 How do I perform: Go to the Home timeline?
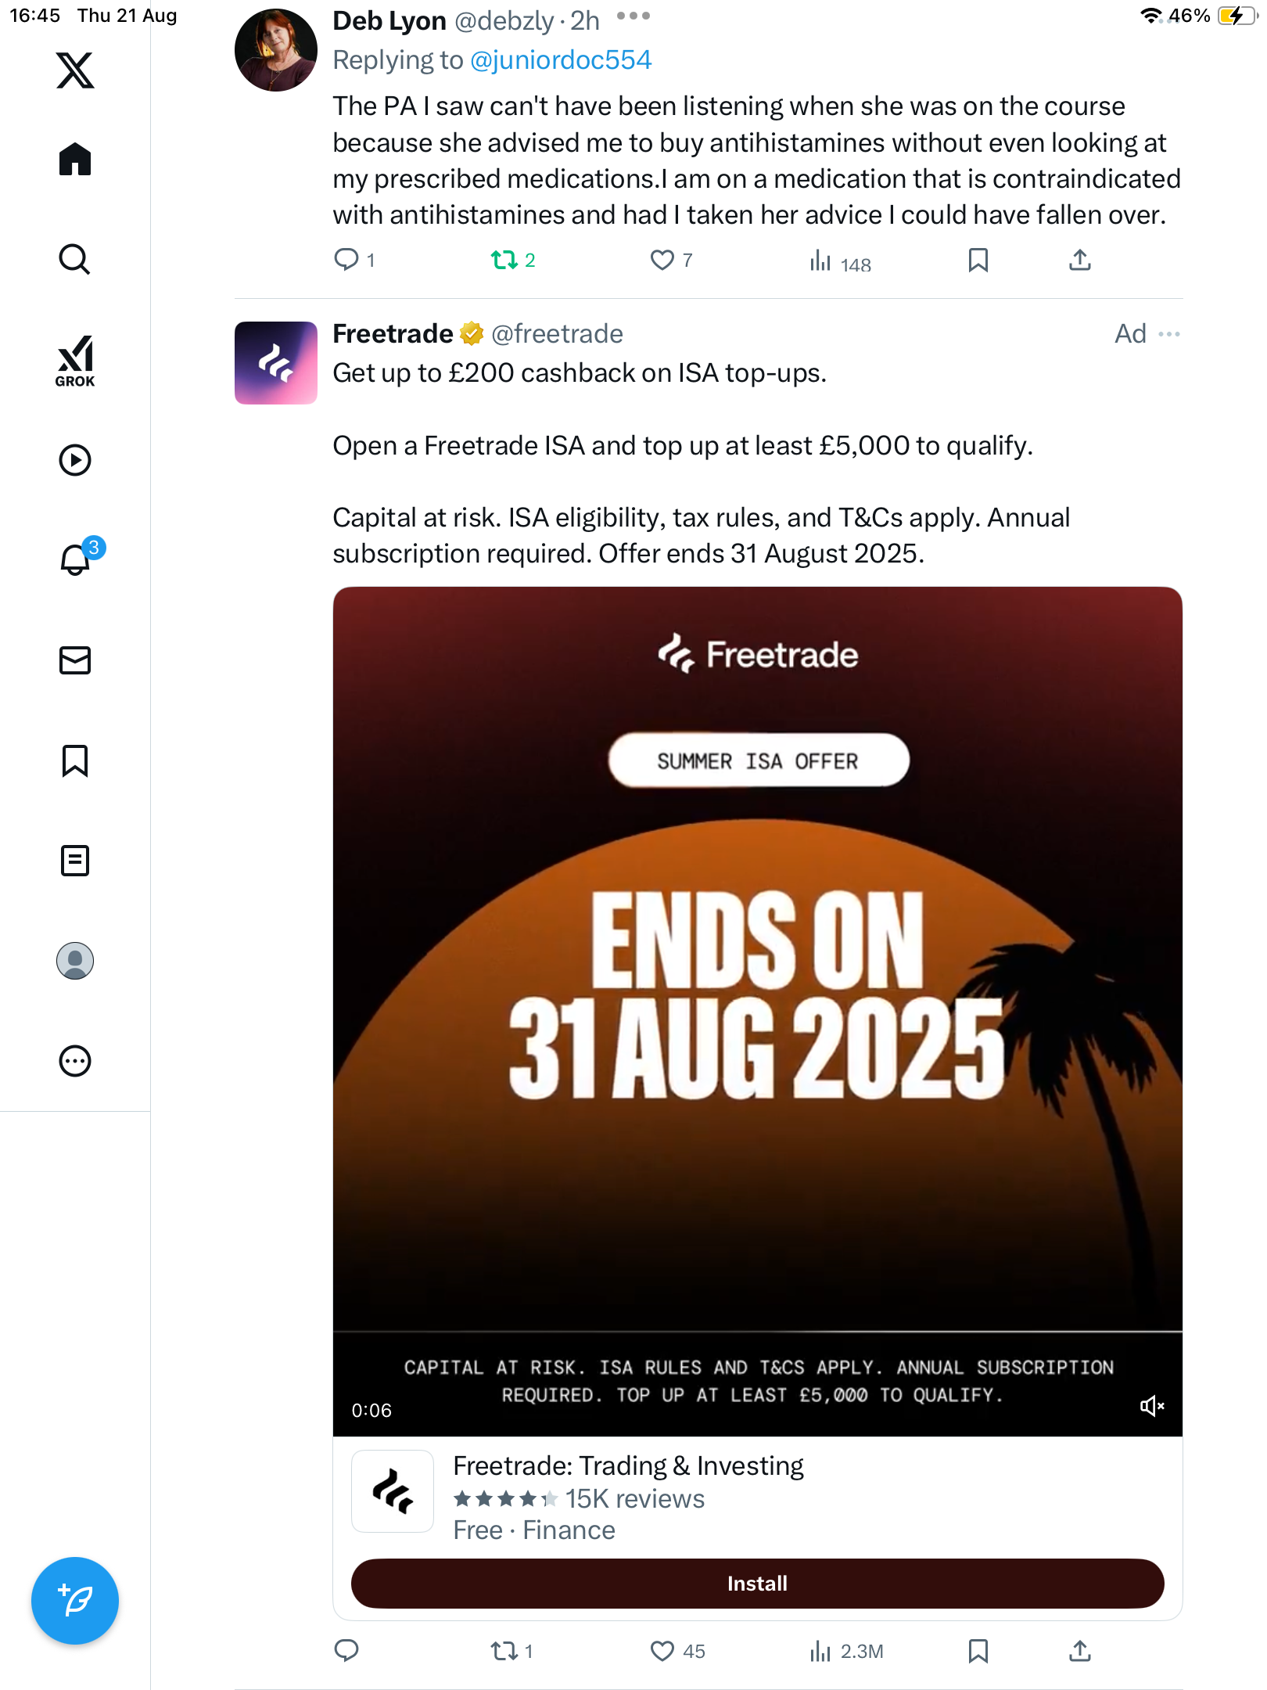[75, 160]
